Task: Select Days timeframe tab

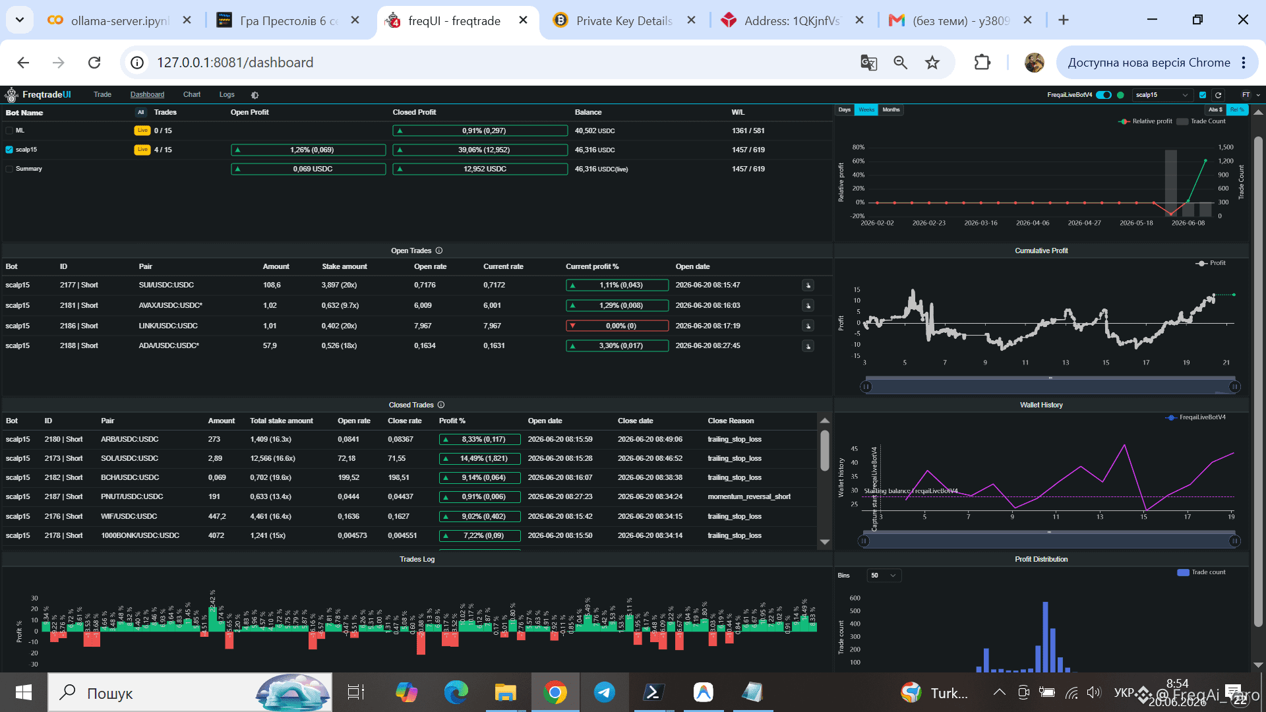Action: [x=845, y=110]
